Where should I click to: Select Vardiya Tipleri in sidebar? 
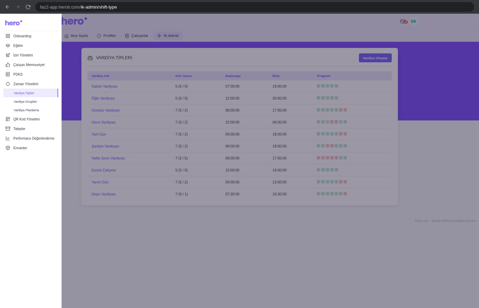[31, 93]
